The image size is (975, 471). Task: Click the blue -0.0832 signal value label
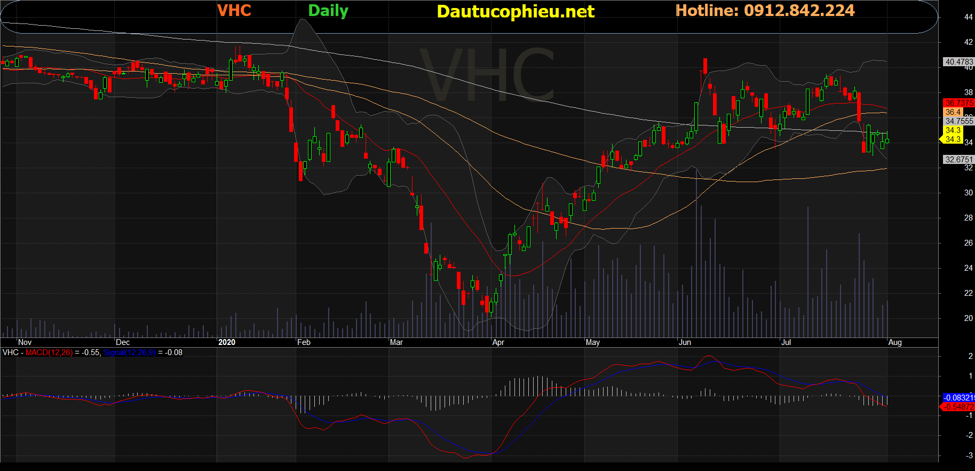tap(958, 398)
